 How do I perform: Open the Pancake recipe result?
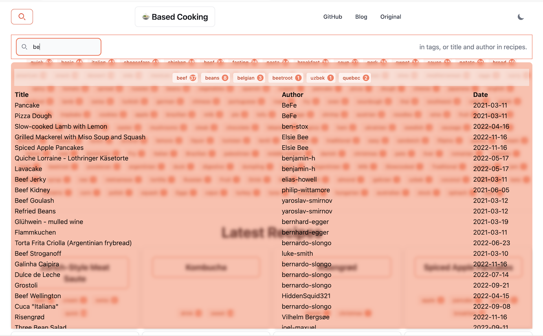pyautogui.click(x=27, y=105)
